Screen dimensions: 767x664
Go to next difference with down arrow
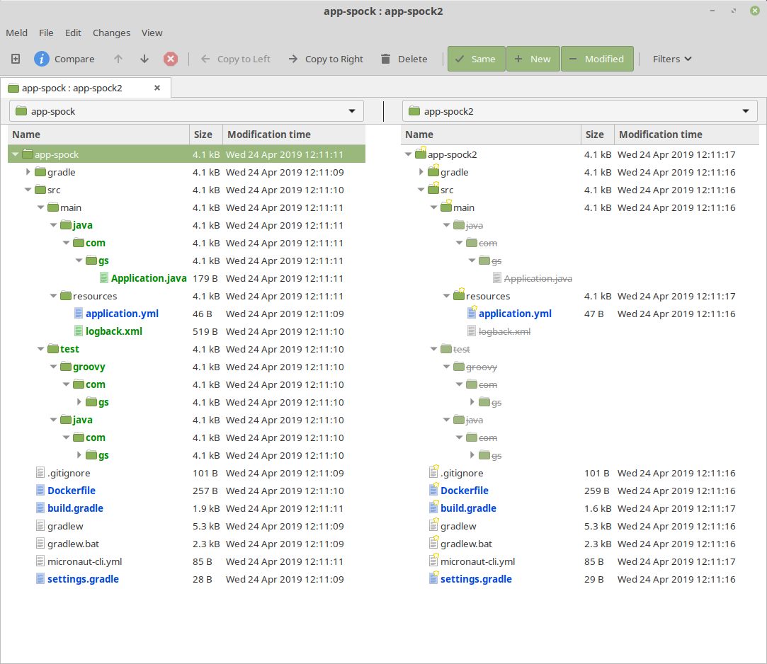click(144, 59)
